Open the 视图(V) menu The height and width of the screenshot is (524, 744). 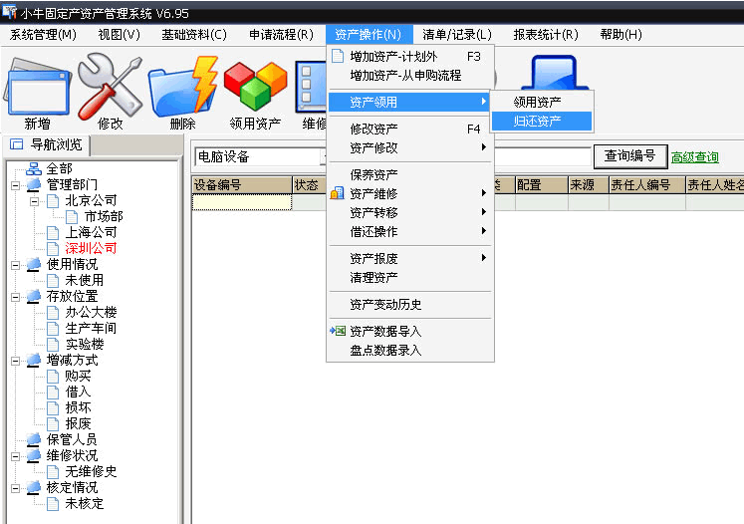point(119,34)
